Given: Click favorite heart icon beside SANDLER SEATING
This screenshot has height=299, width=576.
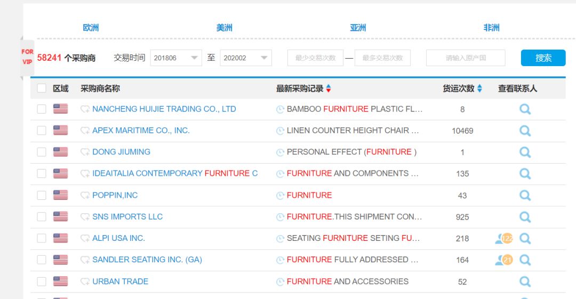Looking at the screenshot, I should 85,260.
